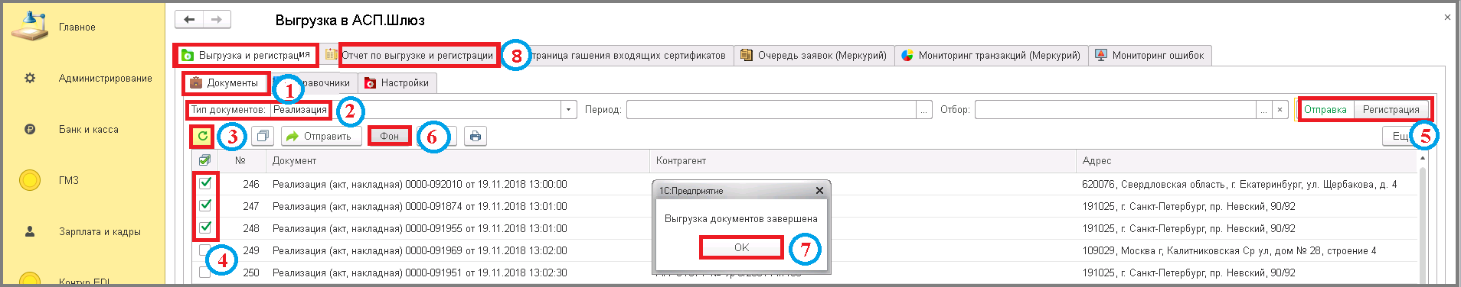Screen dimensions: 1461x287
Task: Select document 0000-091955 row
Action: [x=420, y=228]
